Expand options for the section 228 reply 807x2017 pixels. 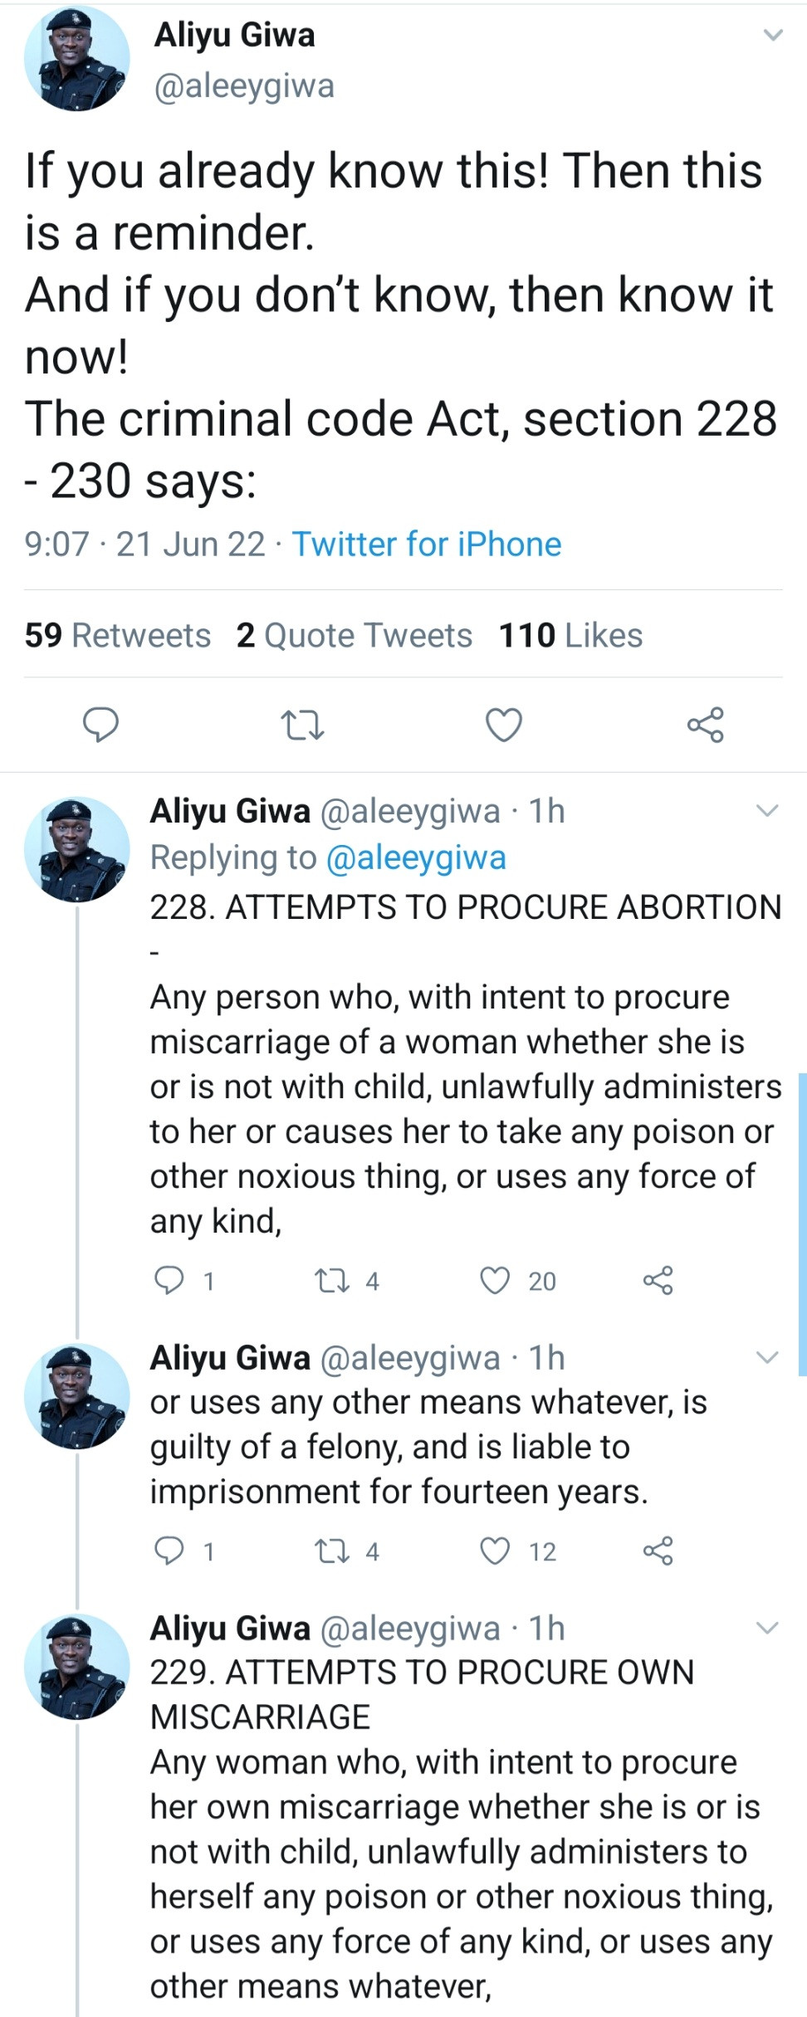[768, 811]
